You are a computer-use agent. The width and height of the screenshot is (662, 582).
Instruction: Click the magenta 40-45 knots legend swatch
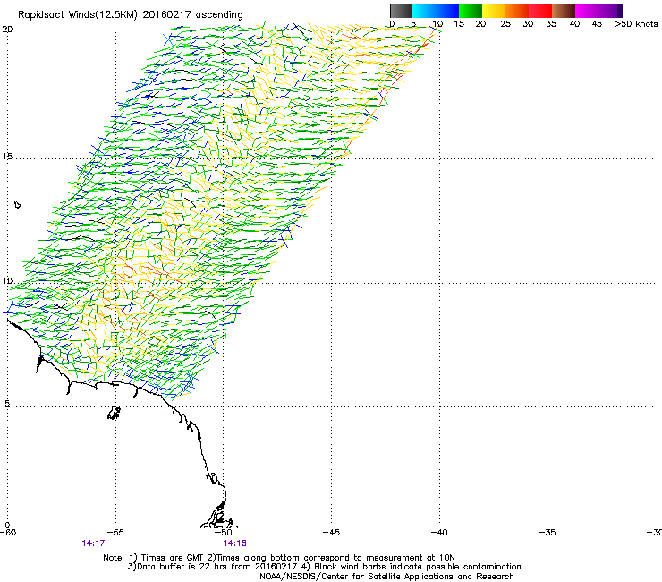click(x=587, y=11)
